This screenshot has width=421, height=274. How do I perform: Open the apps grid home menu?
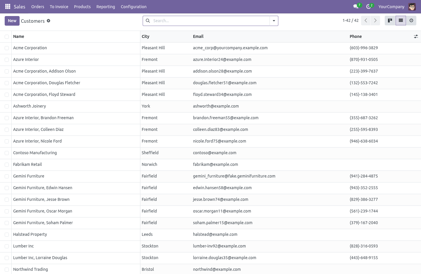click(8, 6)
